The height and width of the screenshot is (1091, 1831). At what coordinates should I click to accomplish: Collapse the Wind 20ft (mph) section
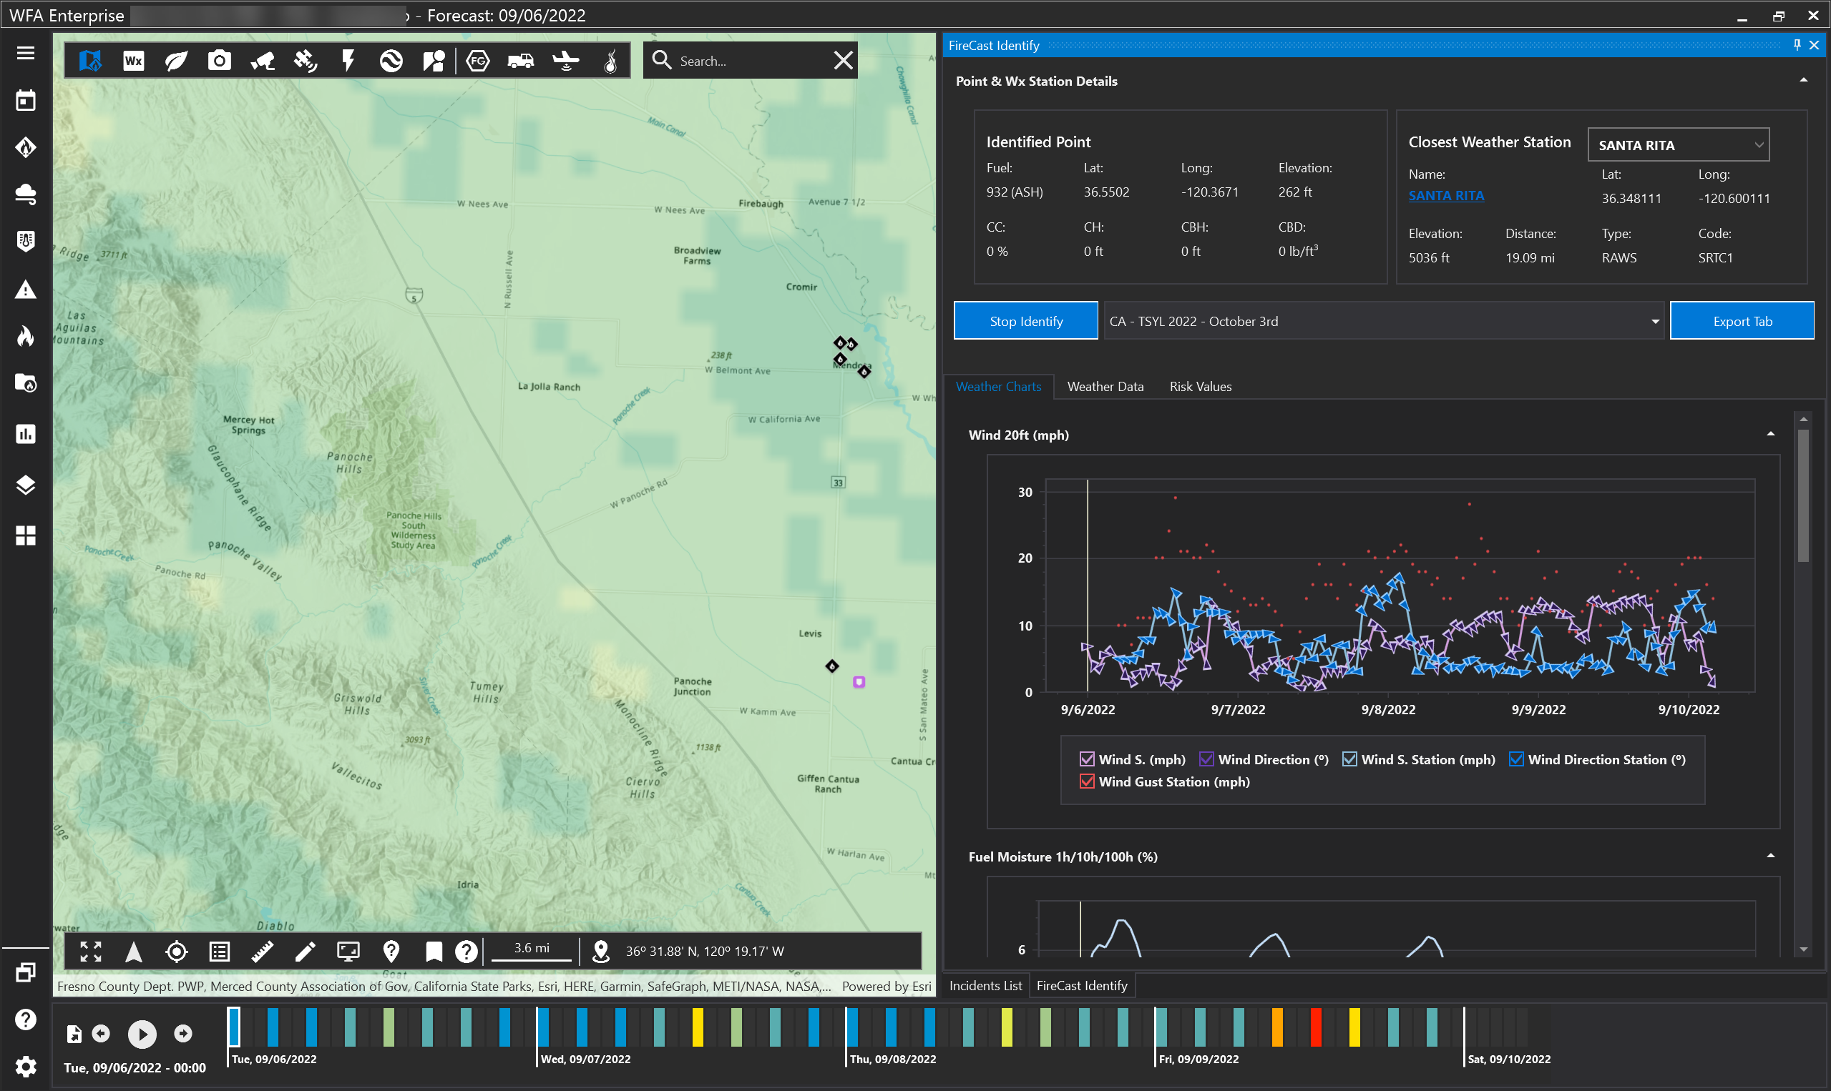tap(1771, 435)
